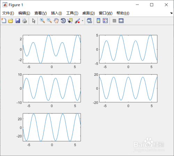This screenshot has height=156, width=174.
Task: Print figure using printer icon
Action: pos(24,21)
